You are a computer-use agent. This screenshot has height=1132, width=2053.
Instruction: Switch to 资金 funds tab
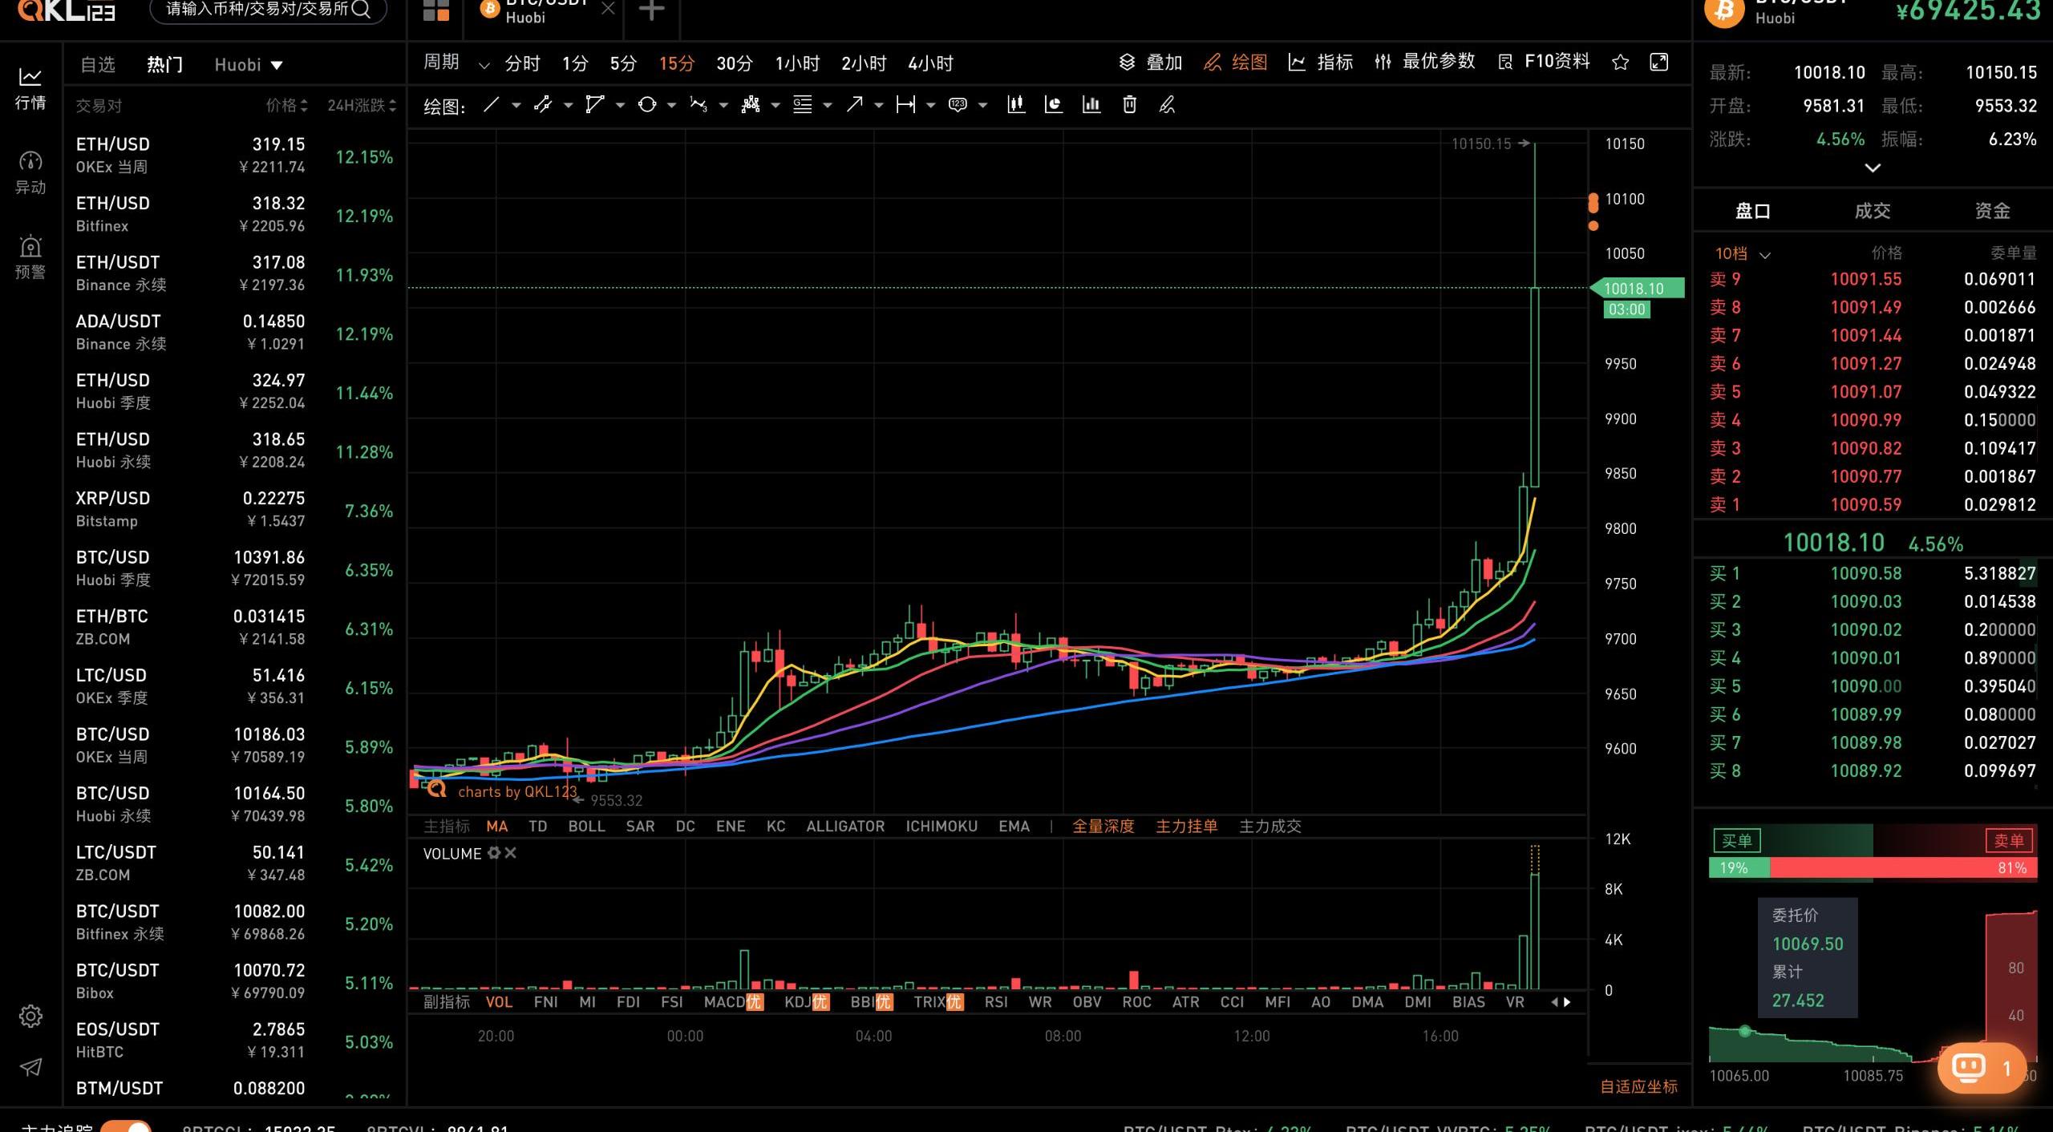pos(1993,211)
